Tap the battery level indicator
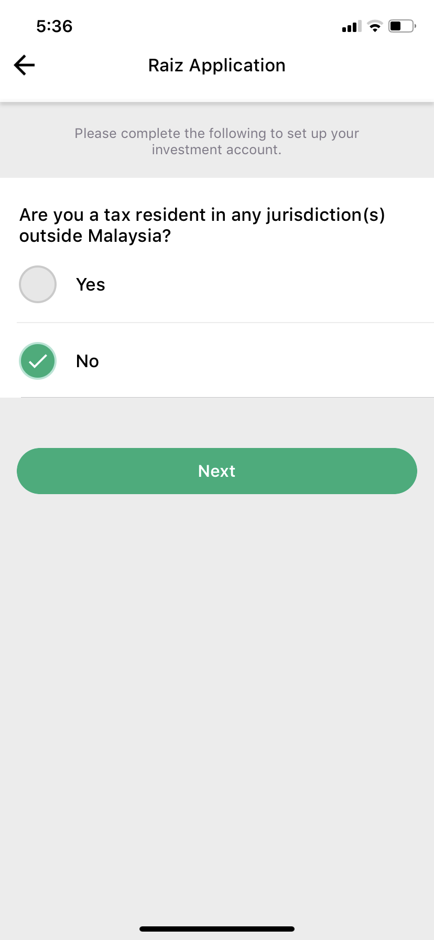434x940 pixels. point(402,26)
